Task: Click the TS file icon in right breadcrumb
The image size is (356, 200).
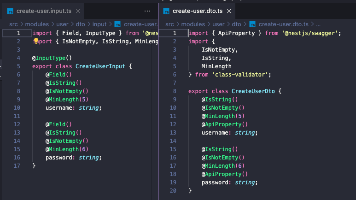Action: 252,24
